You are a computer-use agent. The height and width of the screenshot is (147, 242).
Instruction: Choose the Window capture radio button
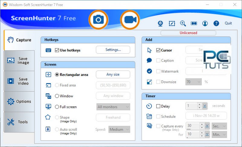pos(57,96)
